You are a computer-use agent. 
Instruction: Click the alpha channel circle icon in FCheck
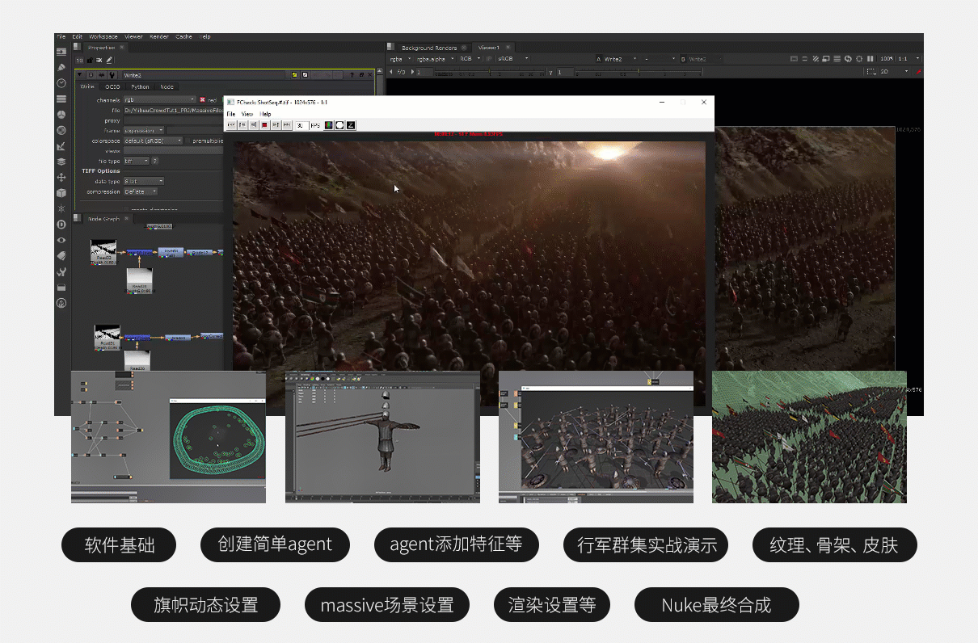coord(340,125)
